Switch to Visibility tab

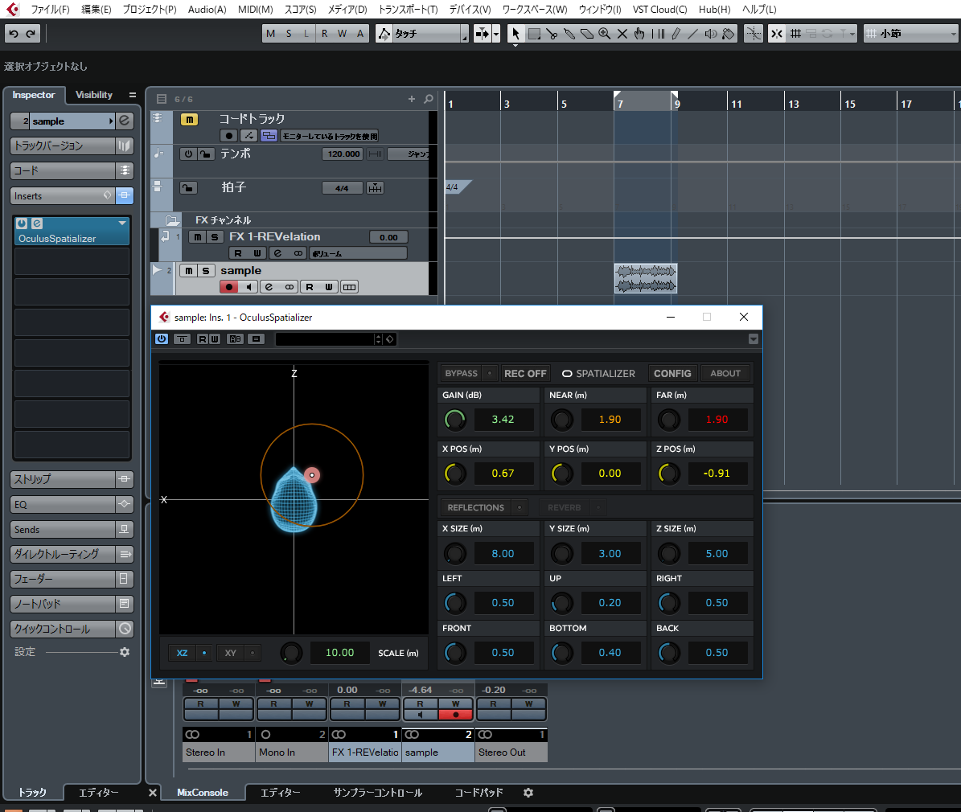click(94, 95)
